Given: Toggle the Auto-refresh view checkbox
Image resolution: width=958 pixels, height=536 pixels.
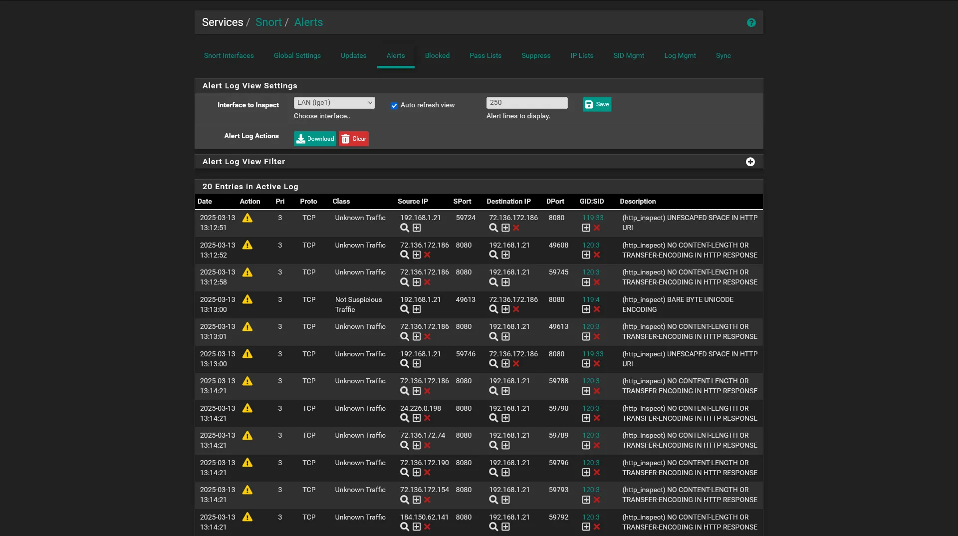Looking at the screenshot, I should pos(394,105).
